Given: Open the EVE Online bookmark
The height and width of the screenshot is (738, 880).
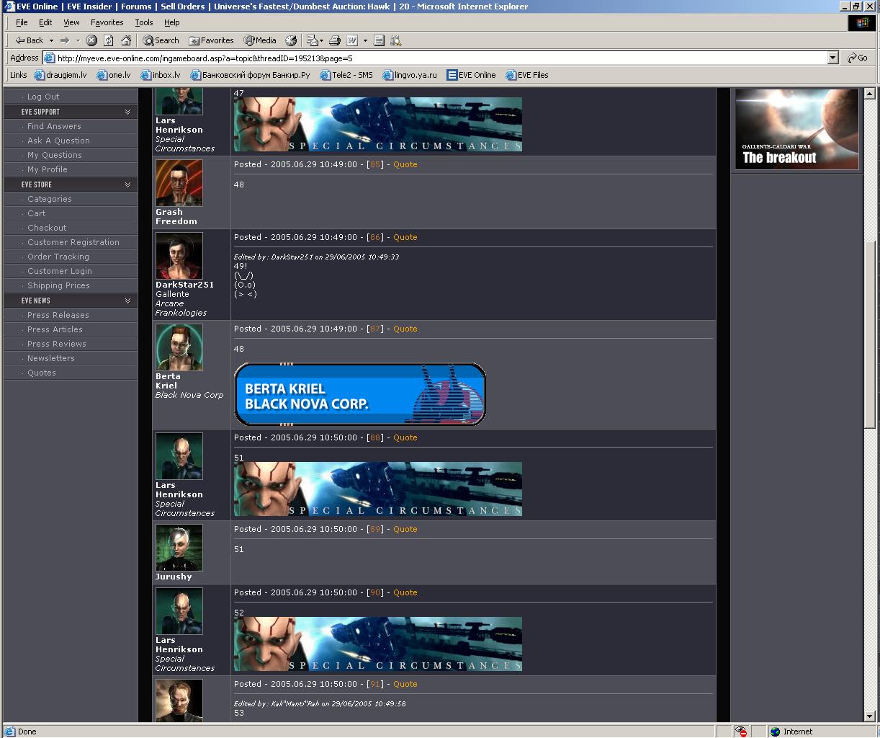Looking at the screenshot, I should click(471, 75).
